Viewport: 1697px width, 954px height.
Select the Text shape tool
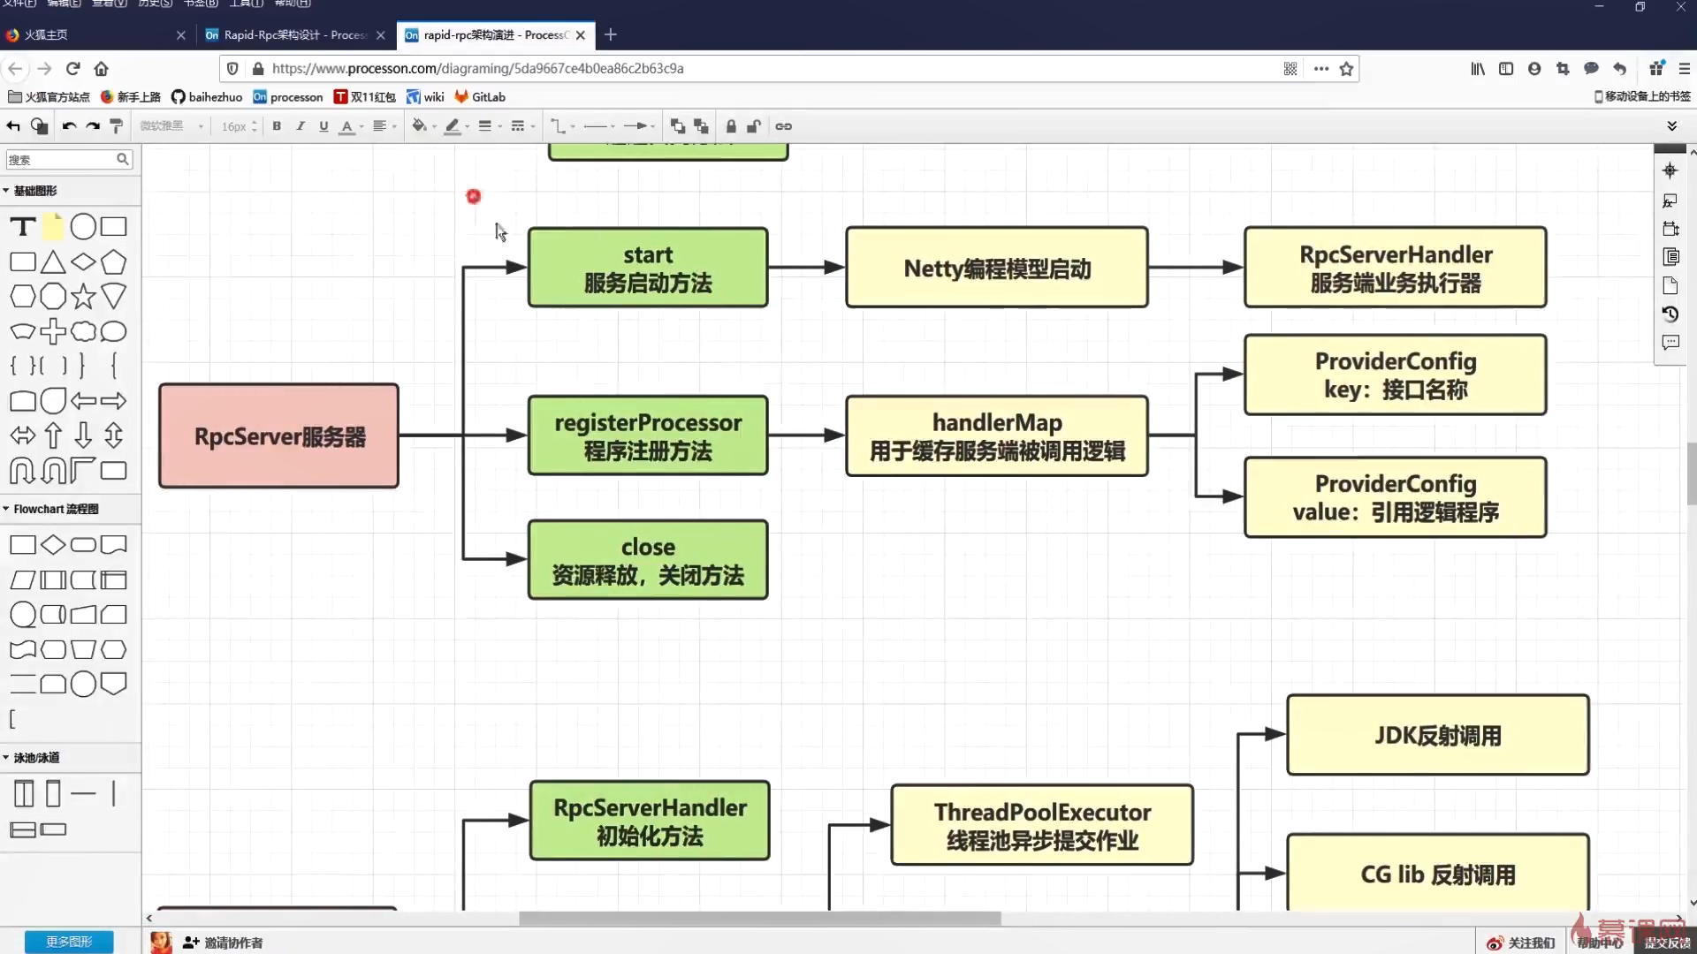click(x=22, y=227)
